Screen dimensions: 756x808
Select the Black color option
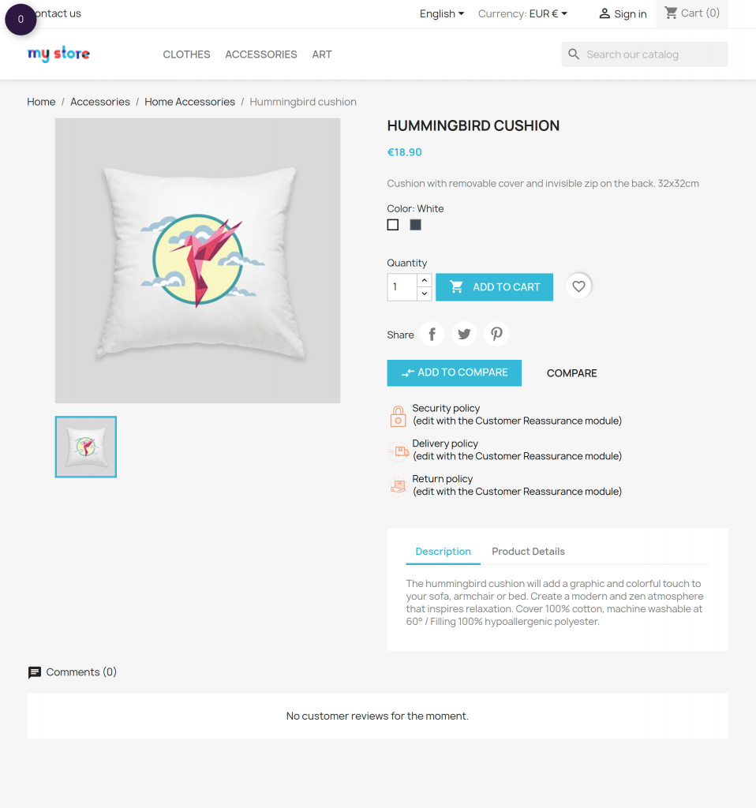click(415, 225)
